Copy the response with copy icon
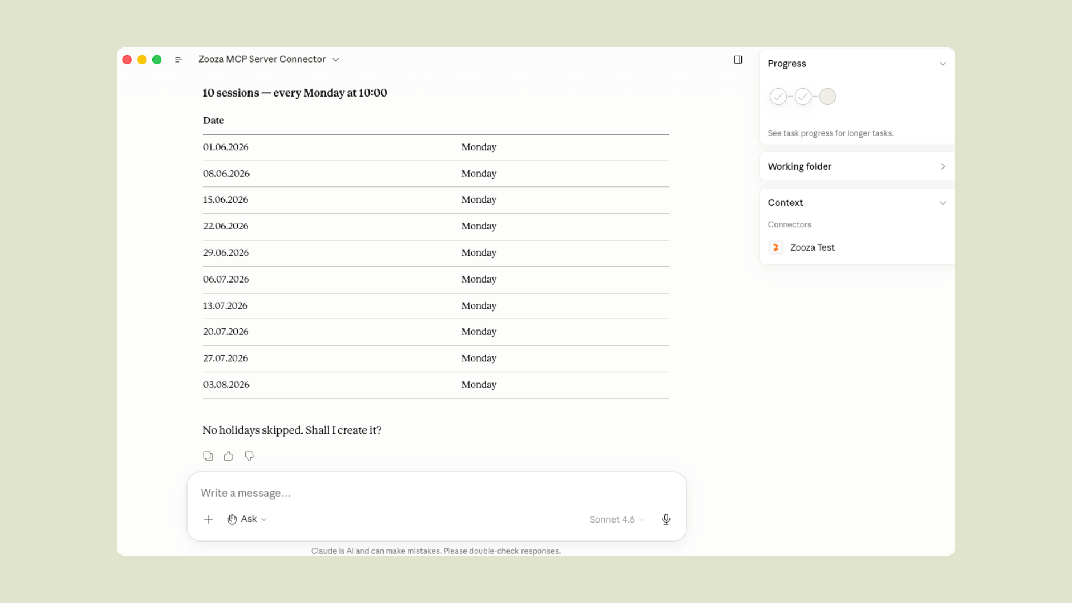Screen dimensions: 1072x603 click(x=208, y=456)
